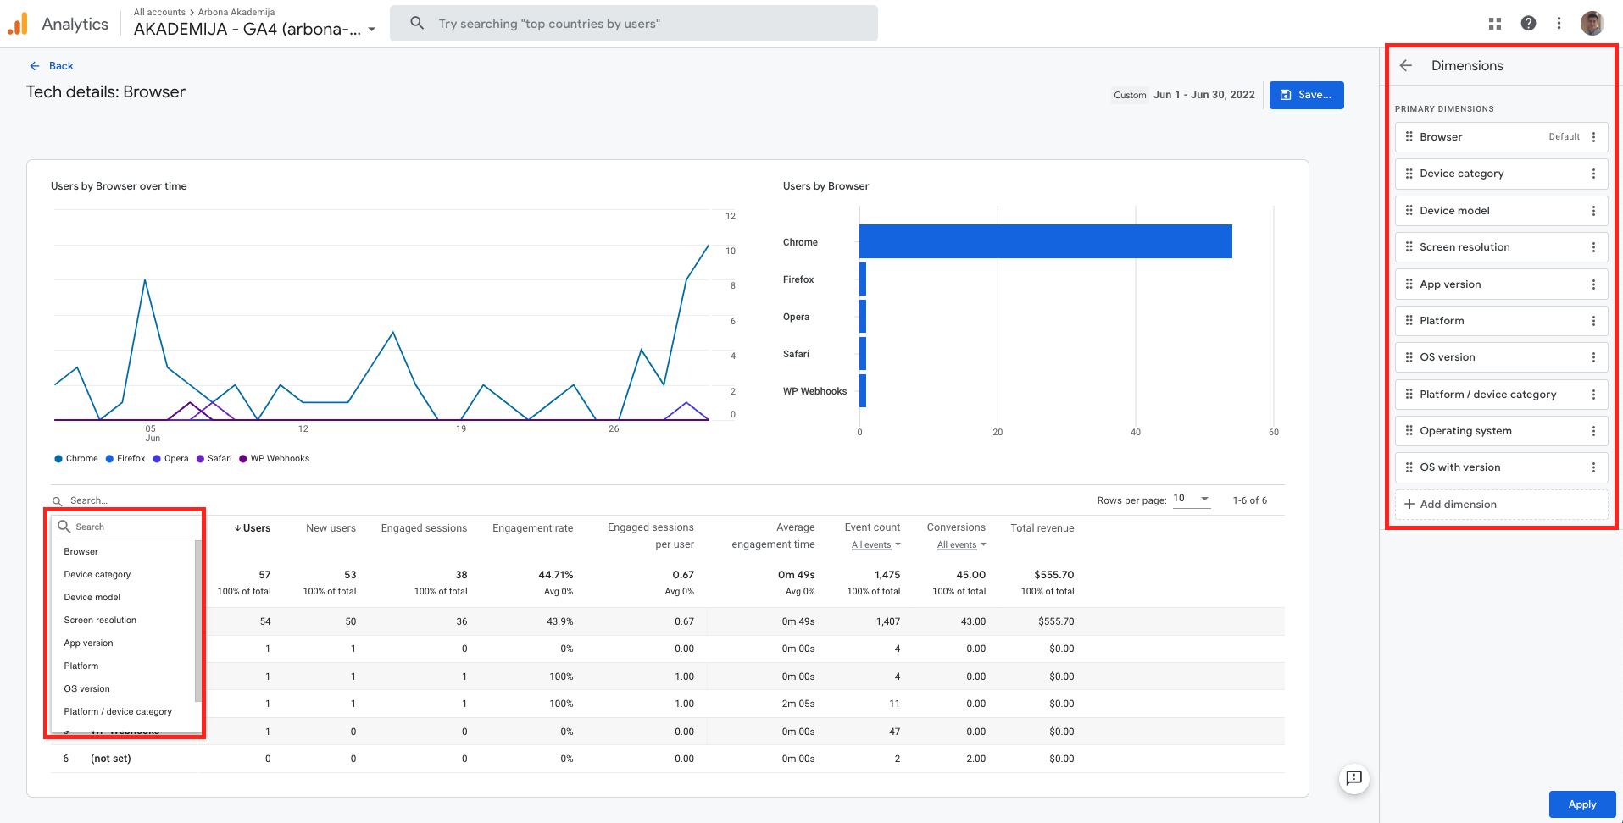Open Event count All events dropdown

pyautogui.click(x=875, y=545)
